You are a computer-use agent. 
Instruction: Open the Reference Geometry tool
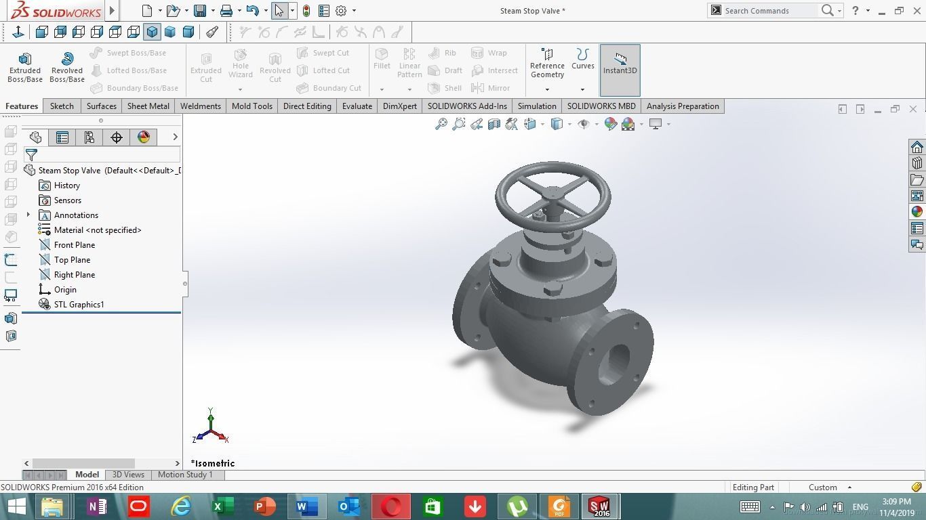pyautogui.click(x=547, y=63)
